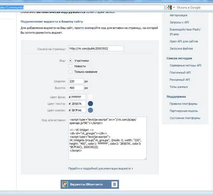Image resolution: width=213 pixels, height=195 pixels.
Task: Open the Рекламный API link
Action: (180, 80)
